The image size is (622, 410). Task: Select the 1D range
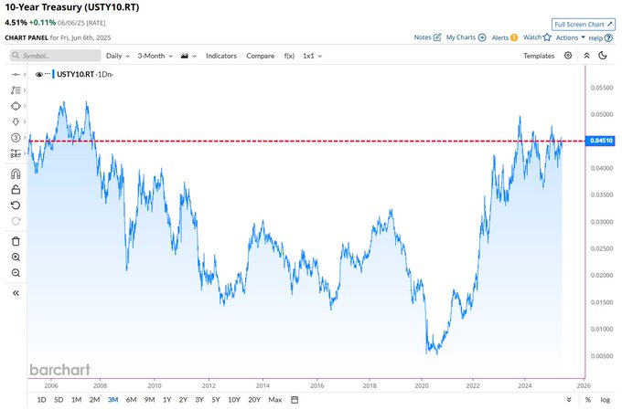[x=41, y=400]
